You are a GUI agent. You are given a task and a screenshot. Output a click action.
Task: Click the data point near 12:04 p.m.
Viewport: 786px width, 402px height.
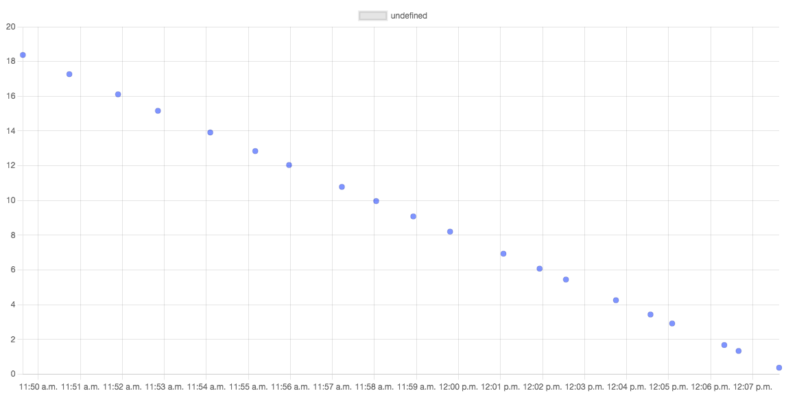click(x=616, y=300)
